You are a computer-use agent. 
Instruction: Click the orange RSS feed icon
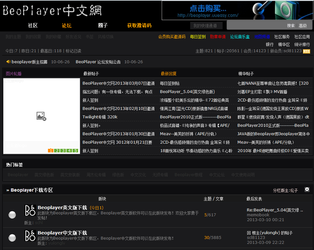tap(307, 52)
